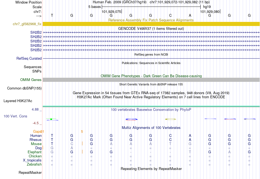Click the Sequences label

pyautogui.click(x=33, y=67)
